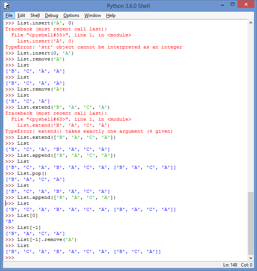Click the List[0] command line
The width and height of the screenshot is (257, 271).
coord(21,215)
